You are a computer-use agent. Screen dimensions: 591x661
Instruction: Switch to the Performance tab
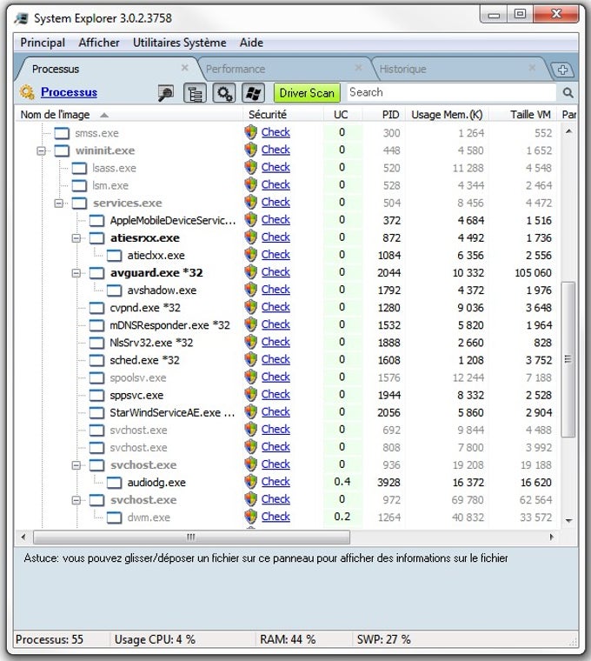point(282,69)
